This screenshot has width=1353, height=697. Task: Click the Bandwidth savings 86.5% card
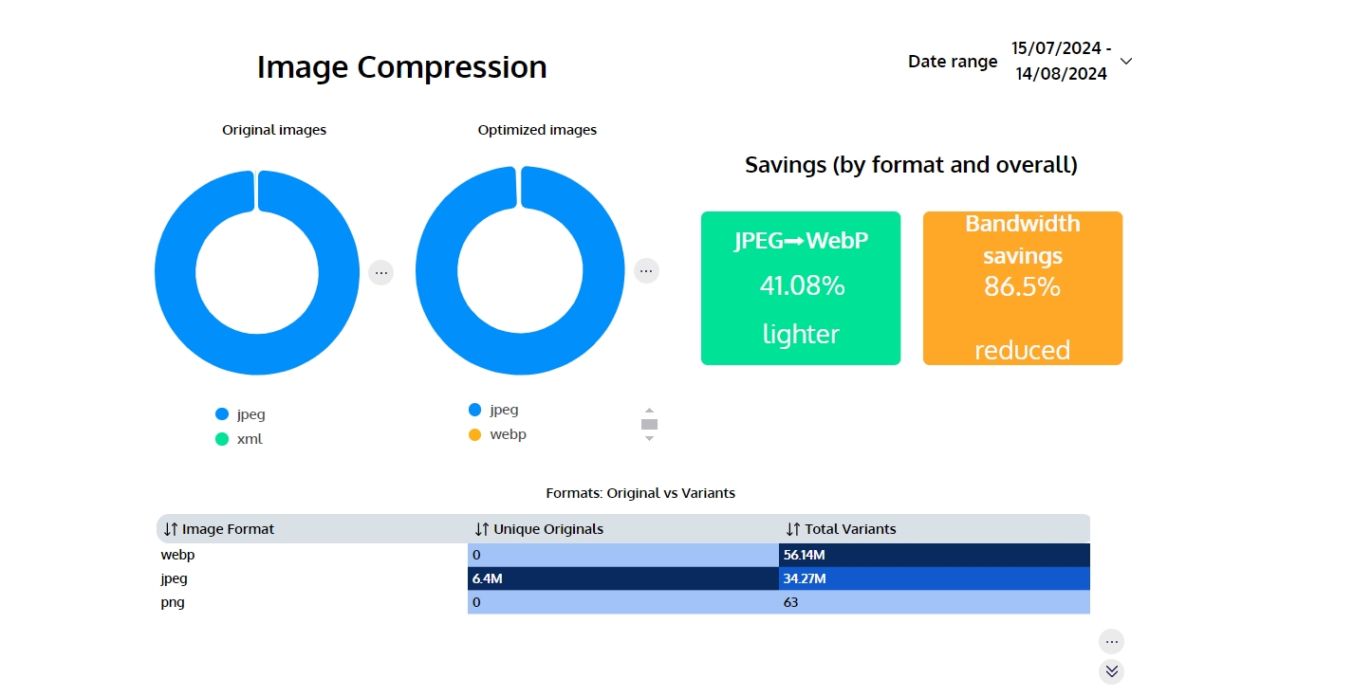[x=1022, y=288]
